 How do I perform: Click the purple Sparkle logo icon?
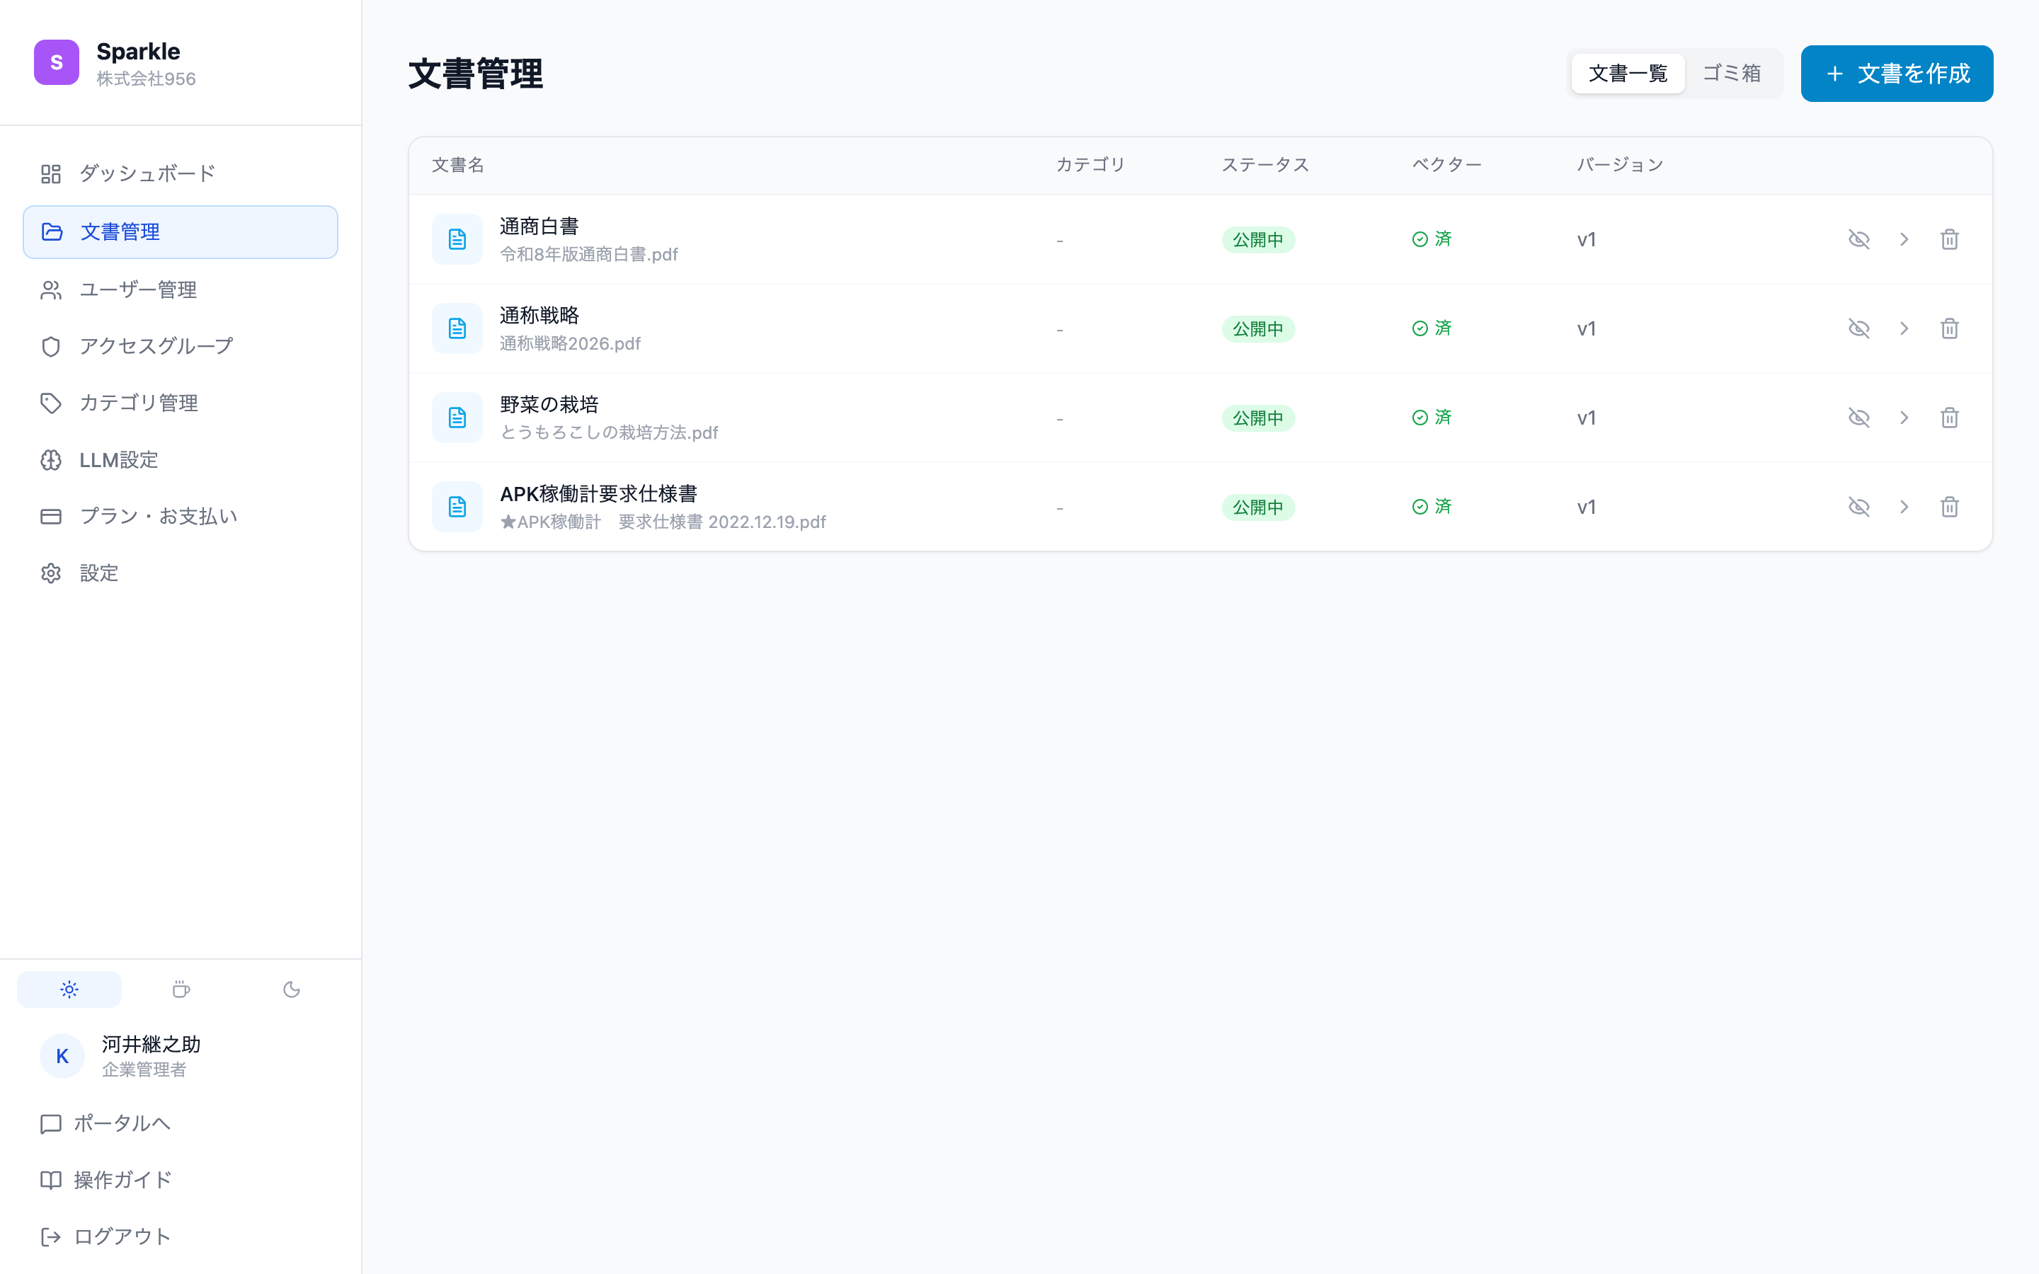click(57, 62)
